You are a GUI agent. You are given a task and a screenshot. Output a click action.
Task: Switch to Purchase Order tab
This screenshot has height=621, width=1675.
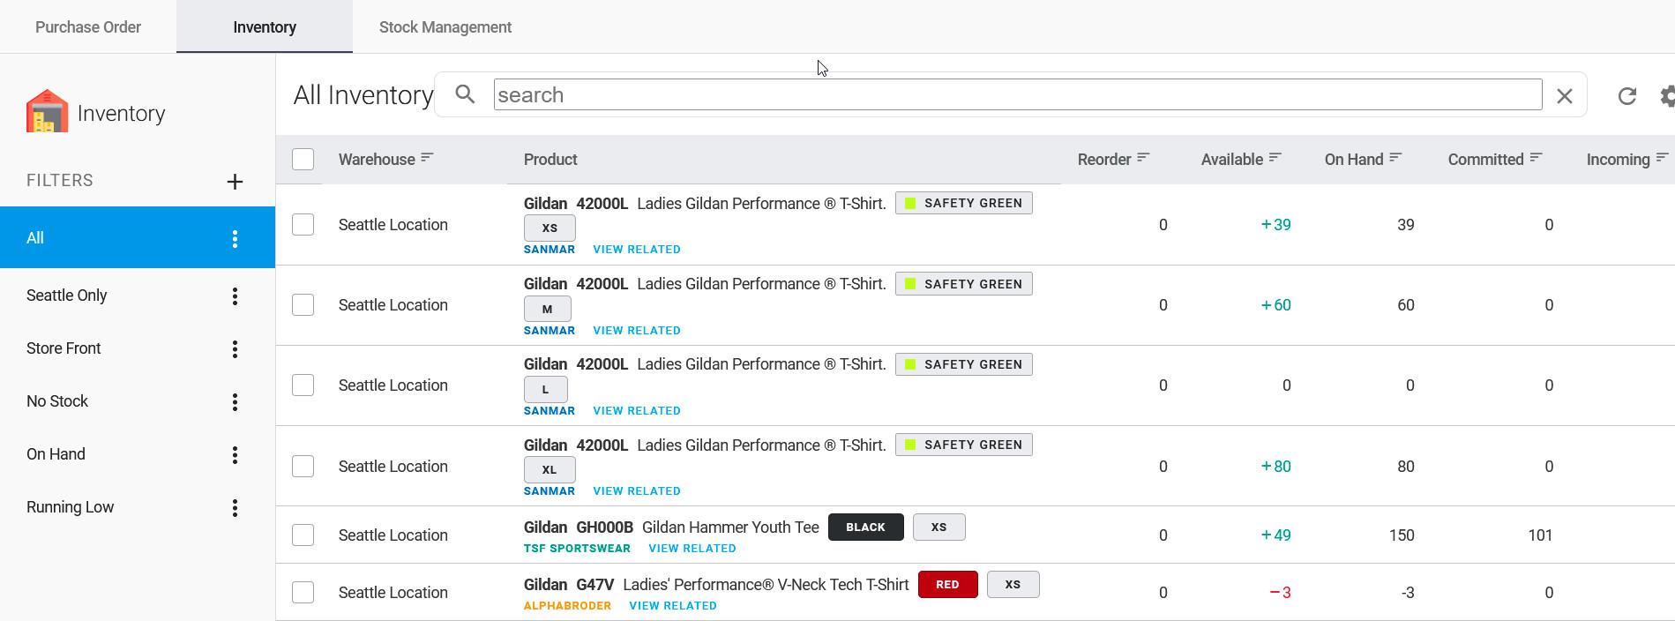click(88, 27)
